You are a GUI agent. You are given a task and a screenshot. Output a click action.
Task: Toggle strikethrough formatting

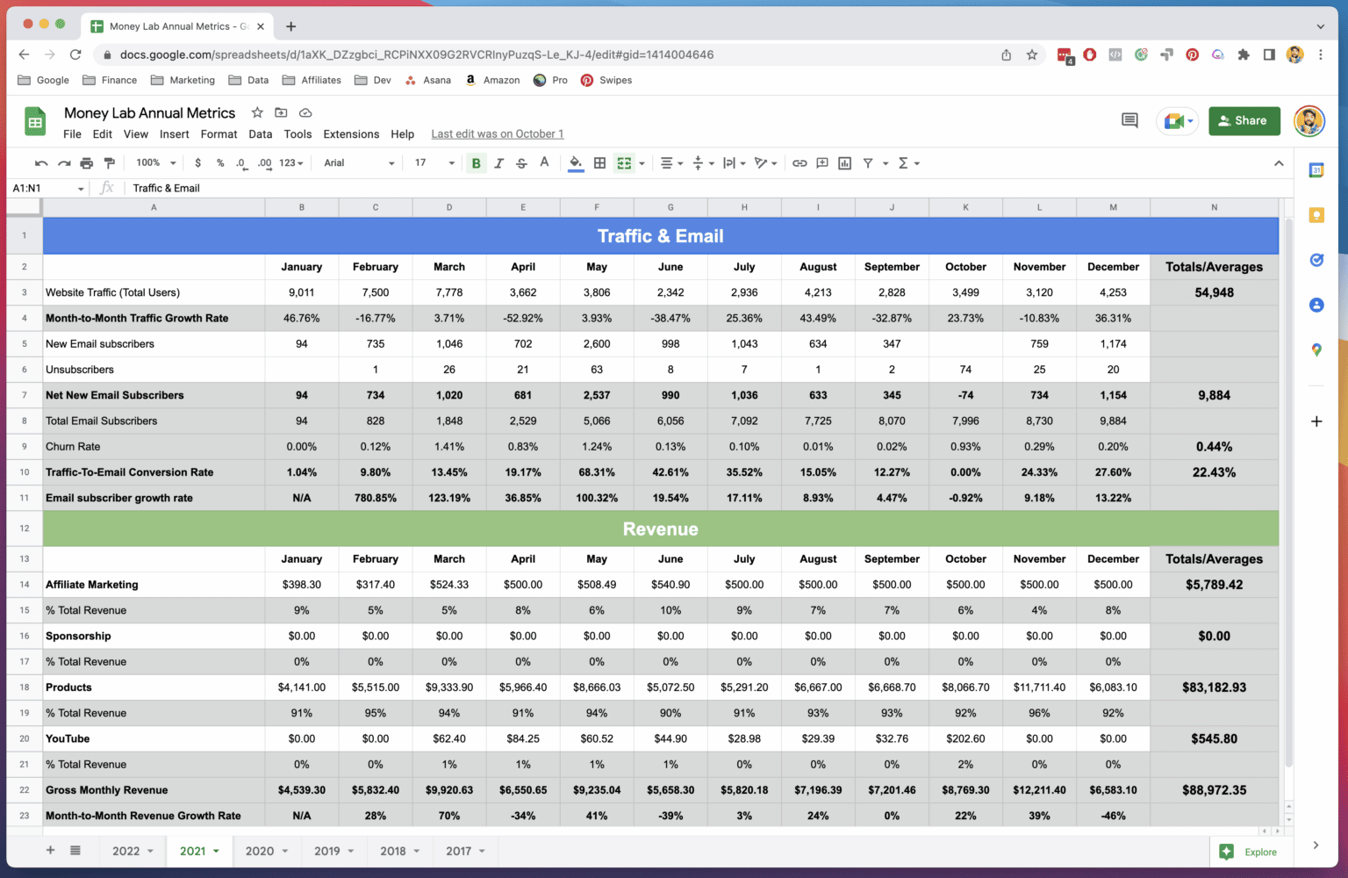click(x=521, y=163)
